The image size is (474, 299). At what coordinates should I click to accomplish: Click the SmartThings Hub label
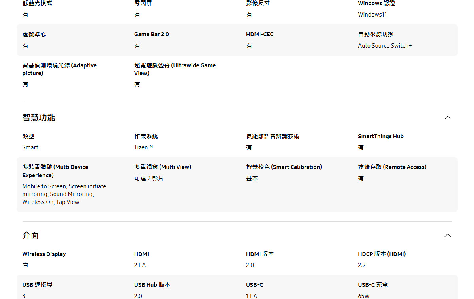pyautogui.click(x=380, y=136)
